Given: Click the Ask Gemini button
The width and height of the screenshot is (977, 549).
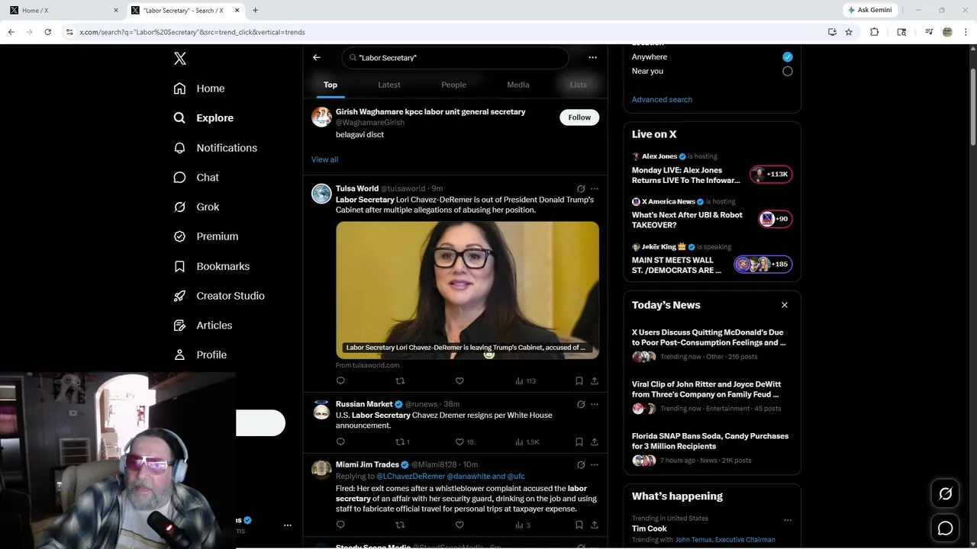Looking at the screenshot, I should coord(869,10).
